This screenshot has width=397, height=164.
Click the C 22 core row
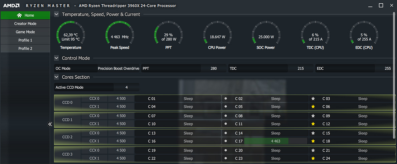tap(178, 158)
